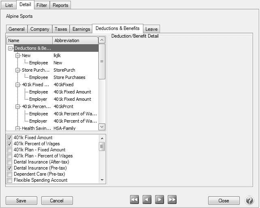The image size is (260, 208).
Task: Collapse the 401k Percent tree node
Action: [x=18, y=106]
